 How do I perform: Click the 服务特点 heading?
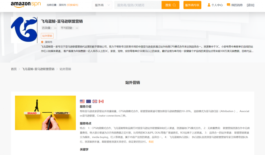pos(85,123)
